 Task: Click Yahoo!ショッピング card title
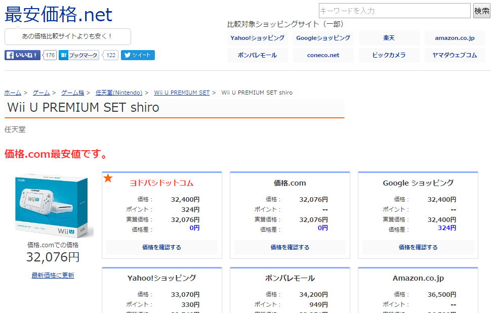[x=161, y=278]
